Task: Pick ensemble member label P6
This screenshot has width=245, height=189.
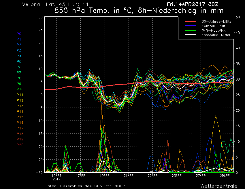Action: point(19,67)
